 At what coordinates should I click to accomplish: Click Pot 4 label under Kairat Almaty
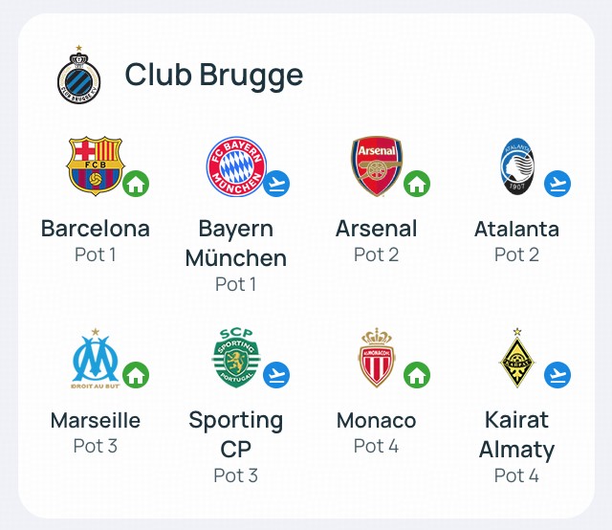click(516, 475)
